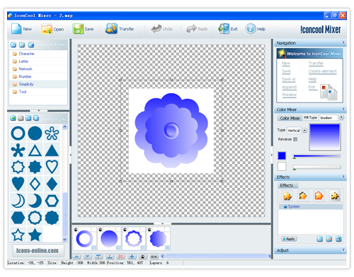The image size is (354, 277).
Task: Expand the Adjust panel
Action: point(343,250)
